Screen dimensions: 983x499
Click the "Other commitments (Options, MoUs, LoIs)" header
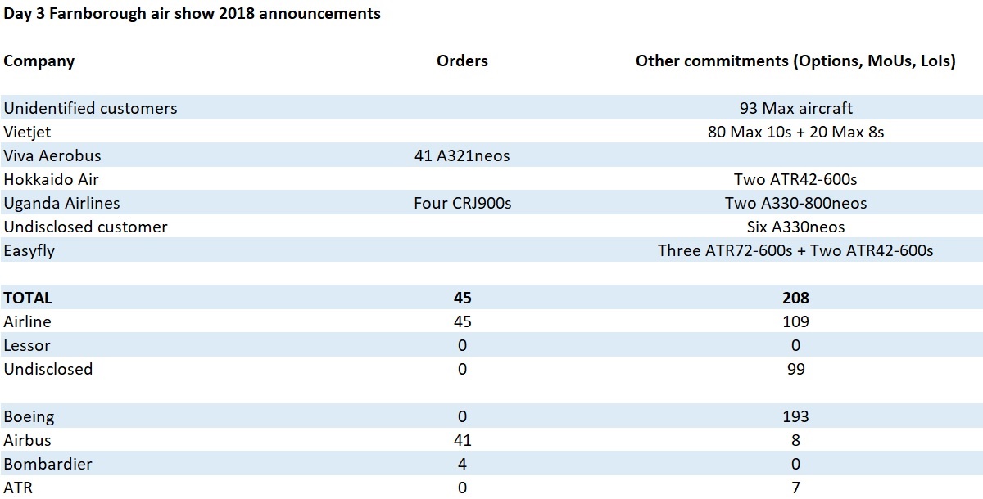(795, 61)
